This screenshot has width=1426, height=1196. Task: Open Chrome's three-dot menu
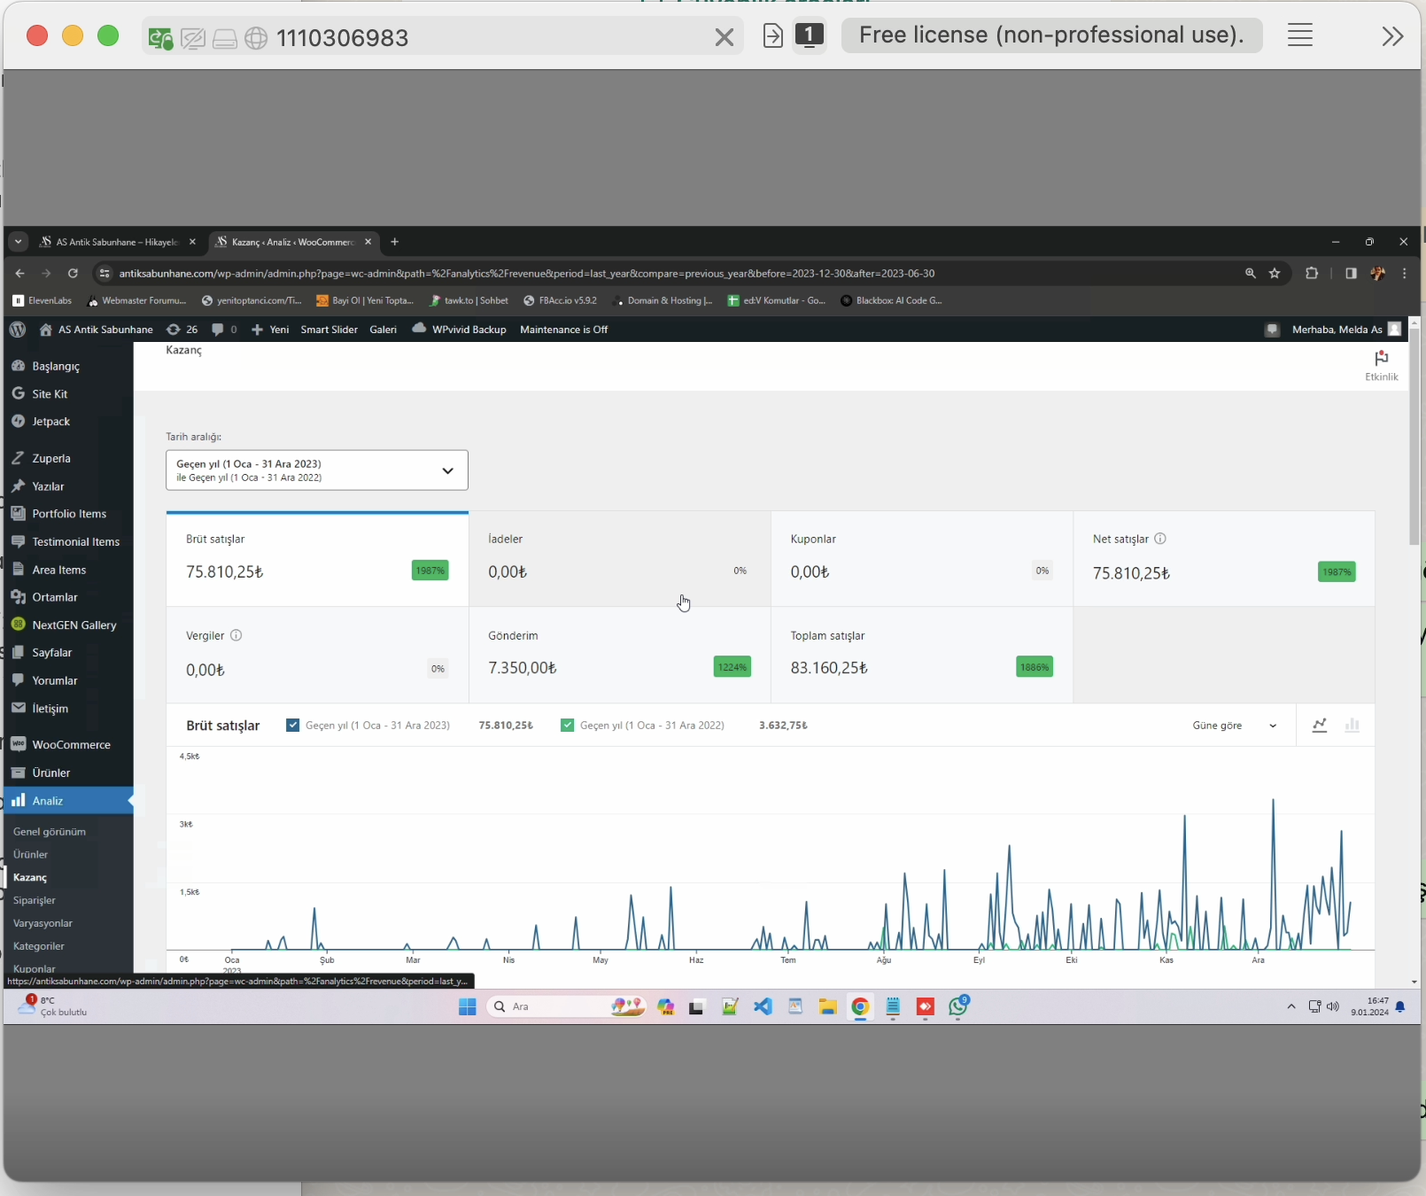click(x=1405, y=274)
